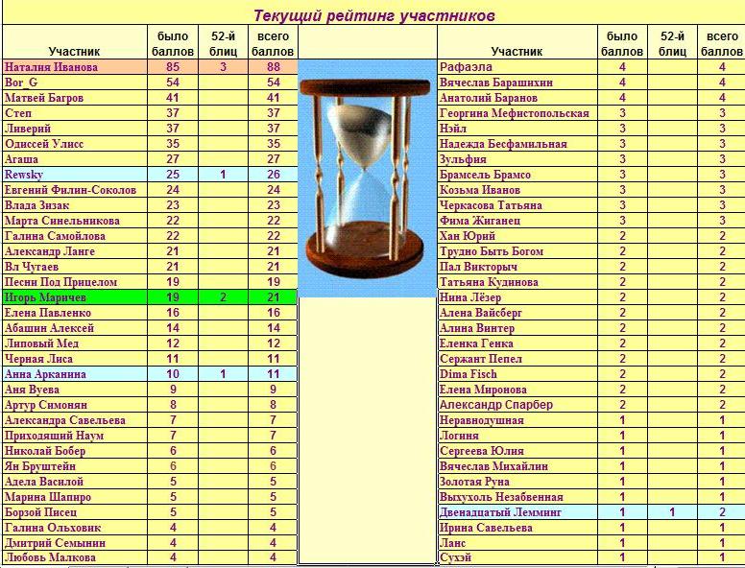Select 'Артур Симонян' participant
Screen dimensions: 745x568
point(75,405)
